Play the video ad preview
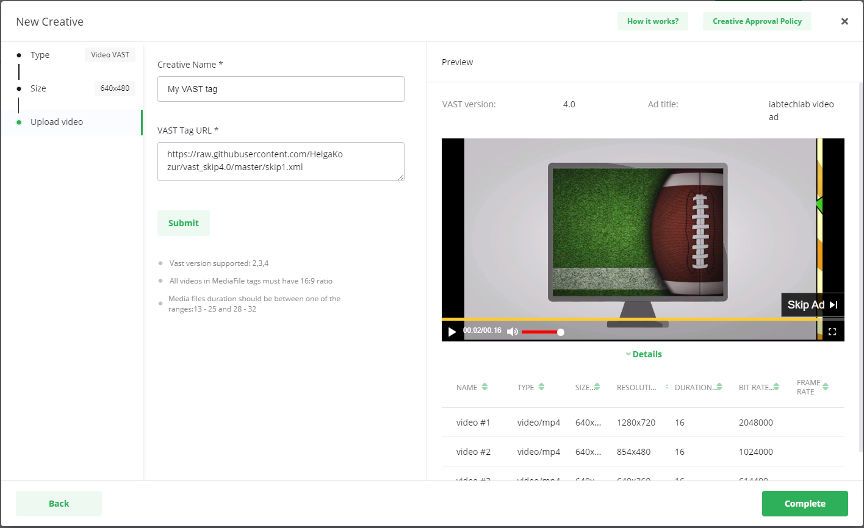864x528 pixels. (x=452, y=332)
